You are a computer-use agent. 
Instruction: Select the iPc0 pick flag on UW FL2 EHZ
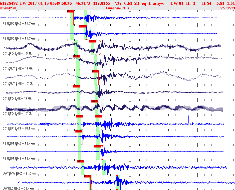pos(87,176)
